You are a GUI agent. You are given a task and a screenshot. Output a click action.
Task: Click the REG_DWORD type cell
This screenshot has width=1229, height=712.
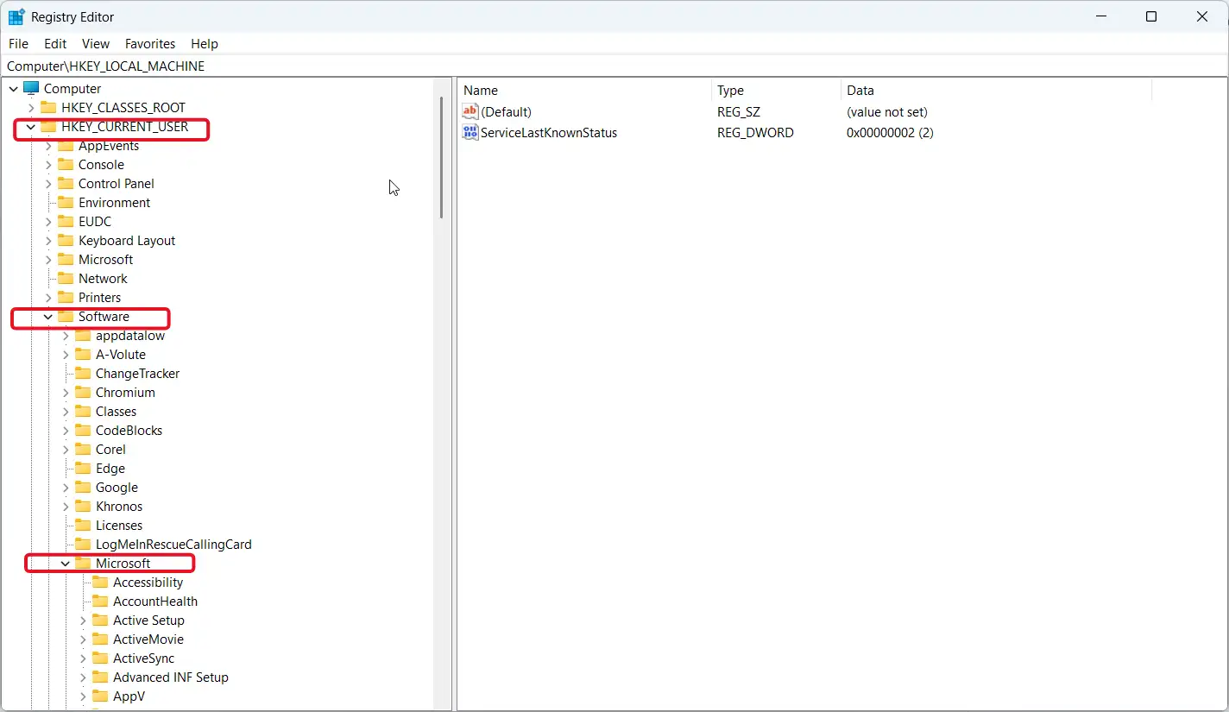coord(755,133)
